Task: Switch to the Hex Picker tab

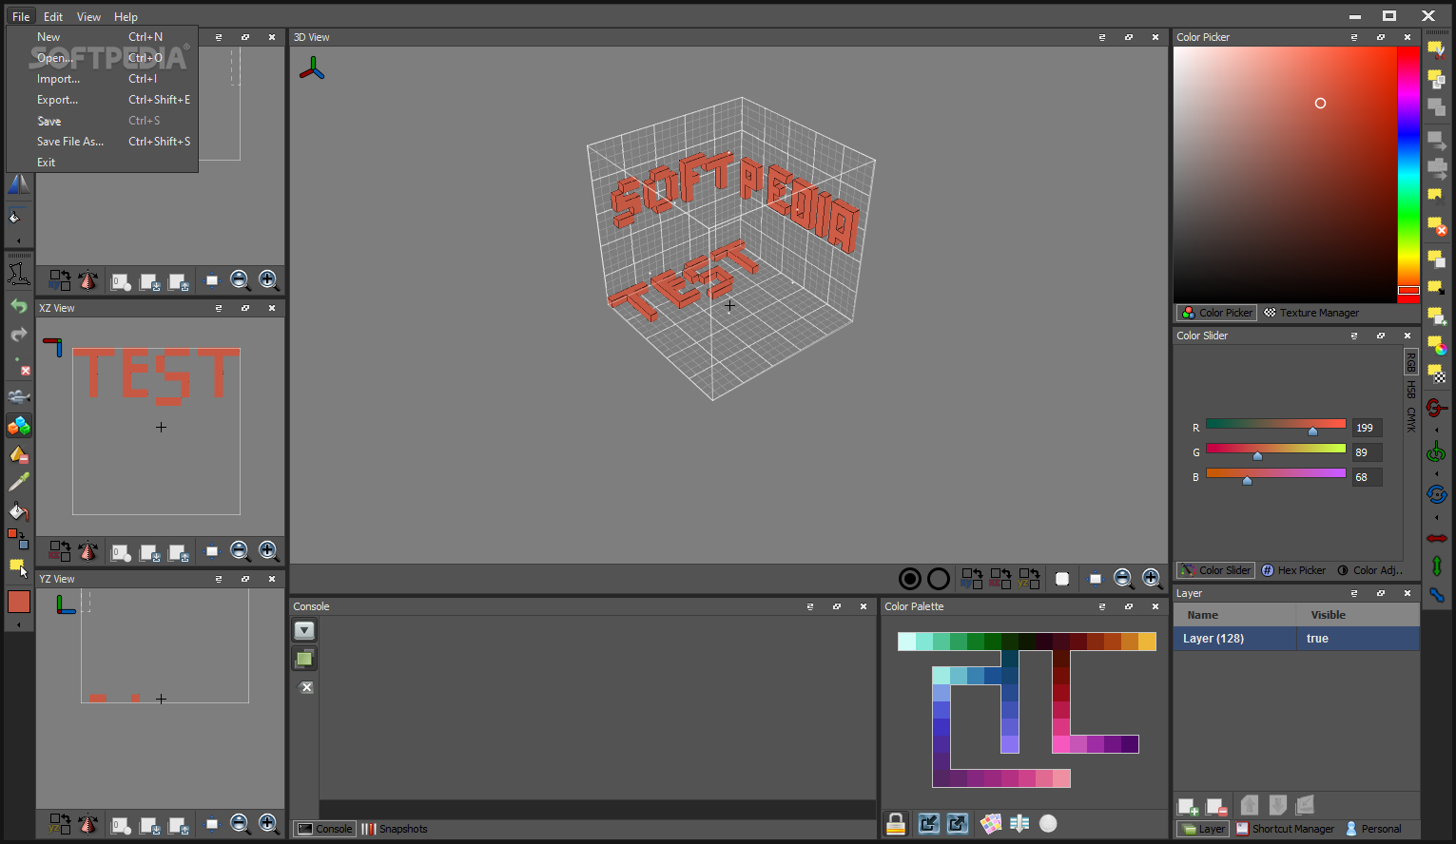Action: click(1293, 570)
